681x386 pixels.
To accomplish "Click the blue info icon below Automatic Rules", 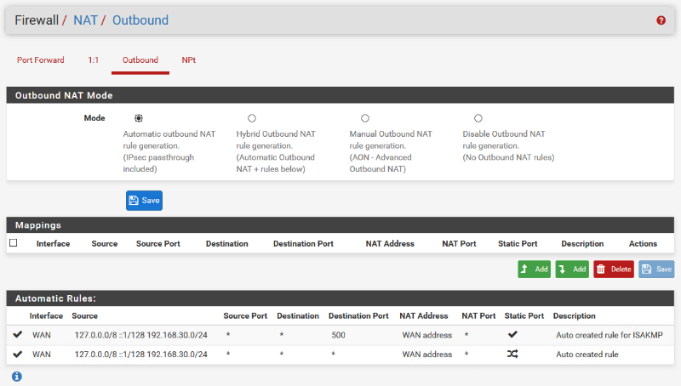I will (17, 376).
